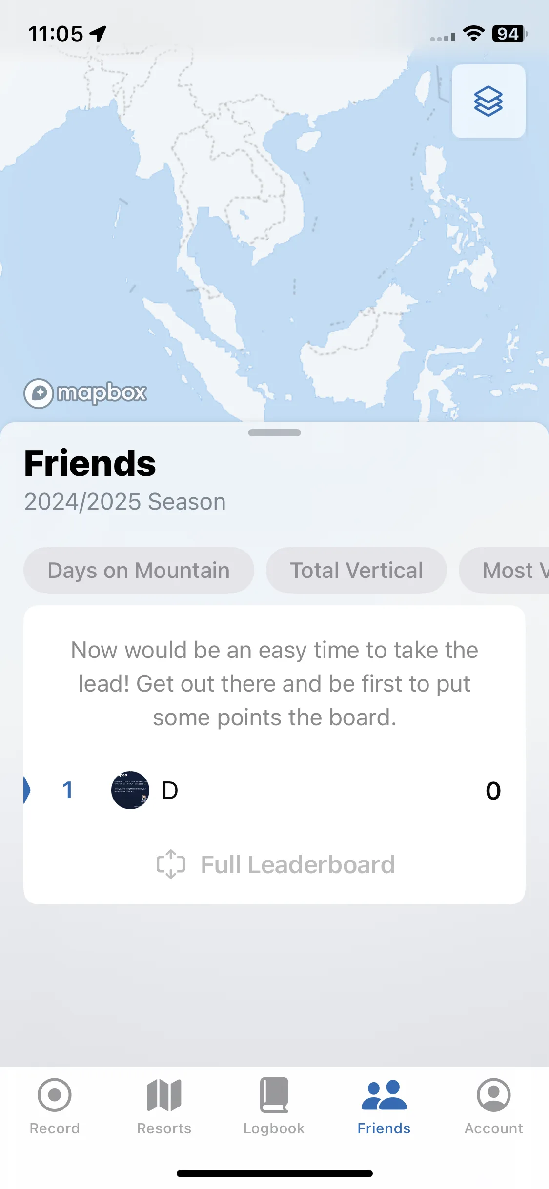549x1189 pixels.
Task: Switch to the Logbook tab label
Action: coord(274,1128)
